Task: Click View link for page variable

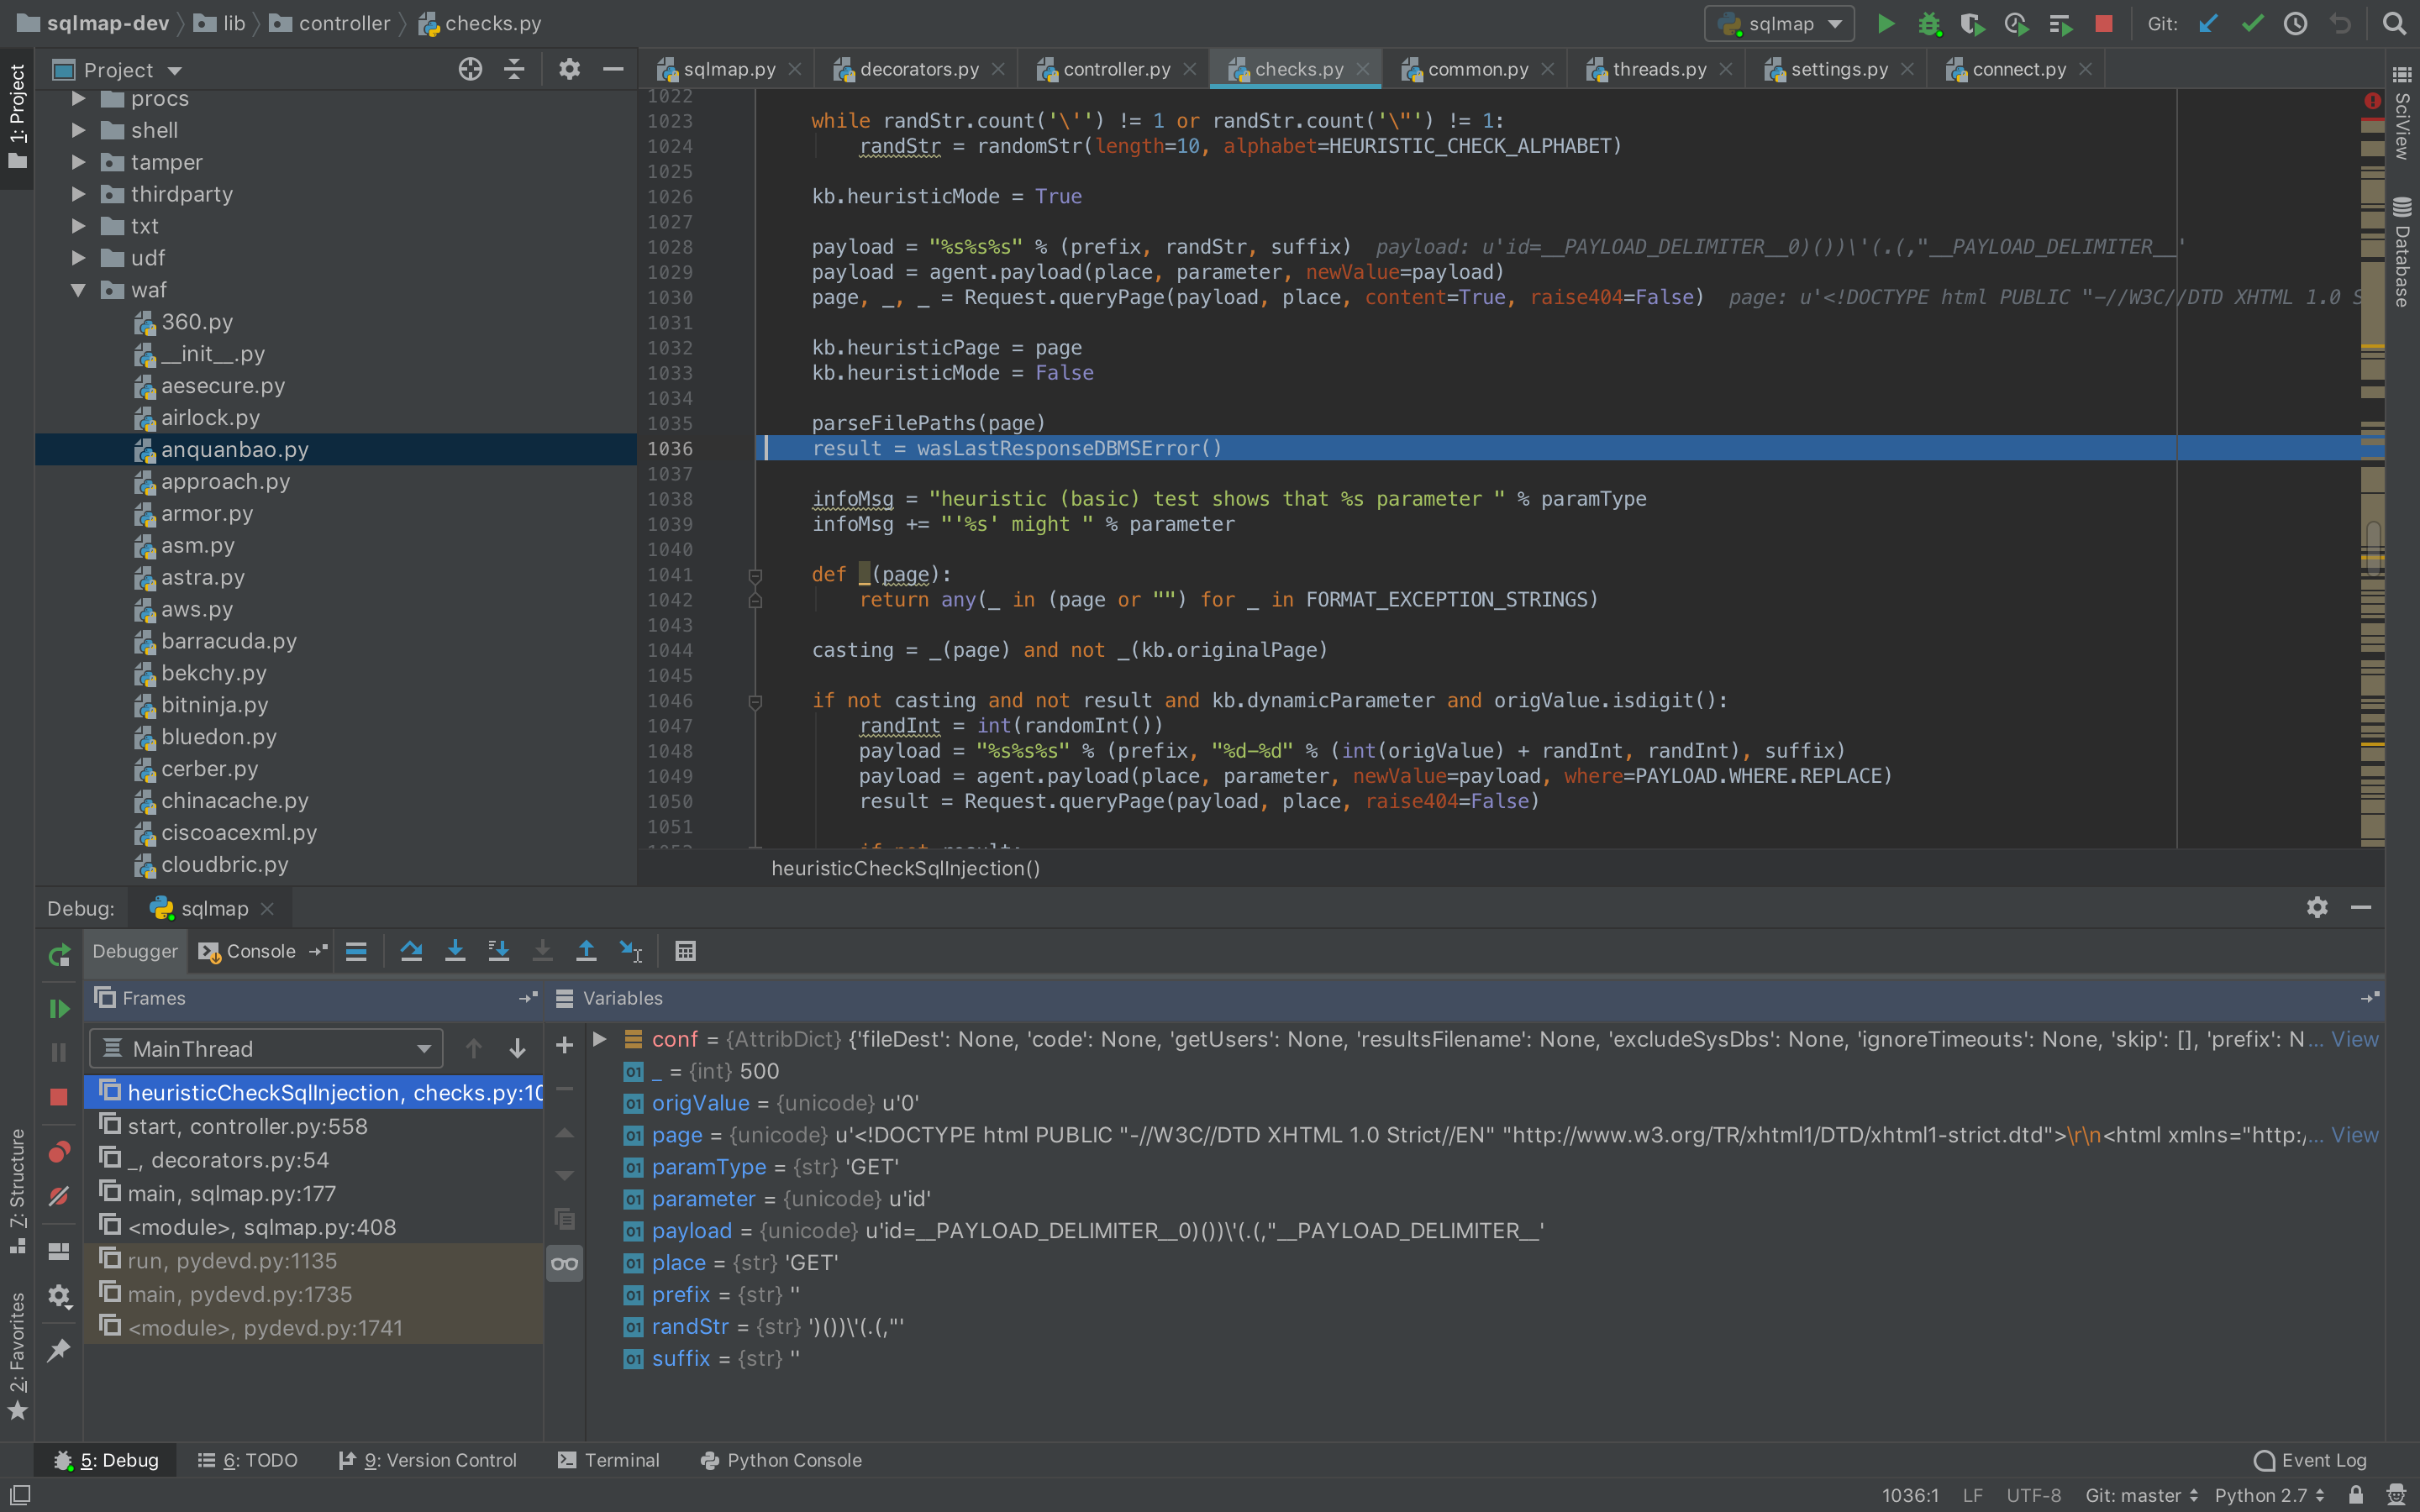Action: click(x=2354, y=1135)
